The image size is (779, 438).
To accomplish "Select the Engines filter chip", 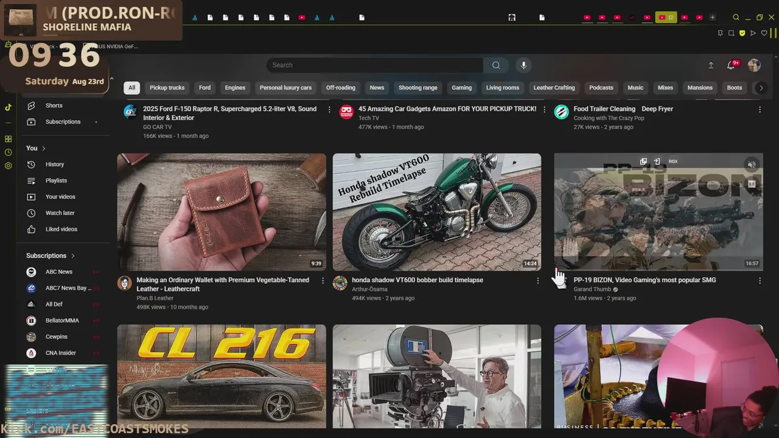I will point(235,88).
